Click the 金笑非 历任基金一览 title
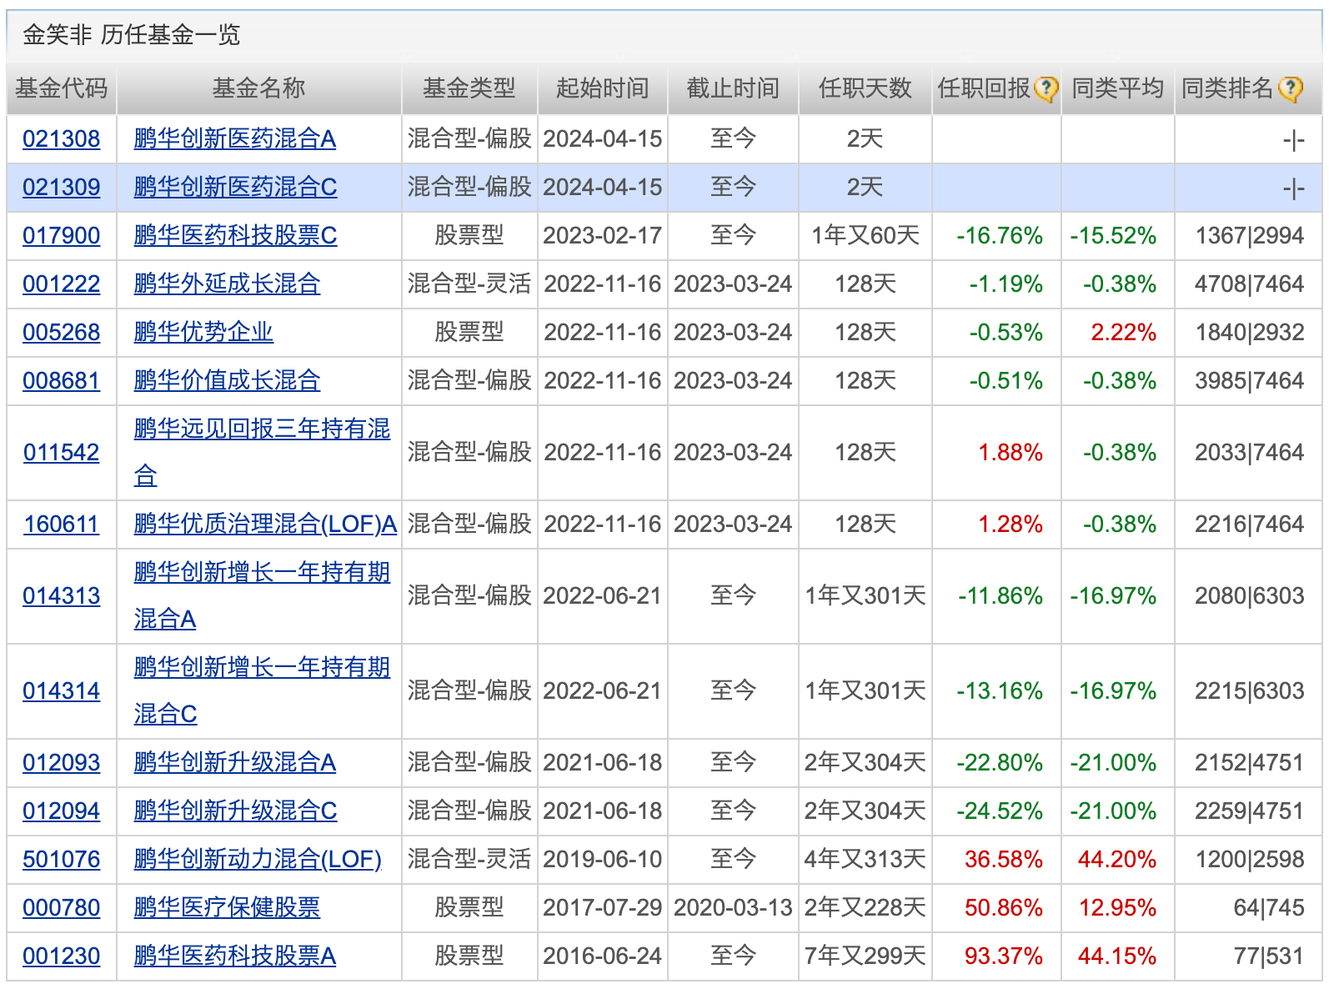Image resolution: width=1329 pixels, height=989 pixels. 131,35
